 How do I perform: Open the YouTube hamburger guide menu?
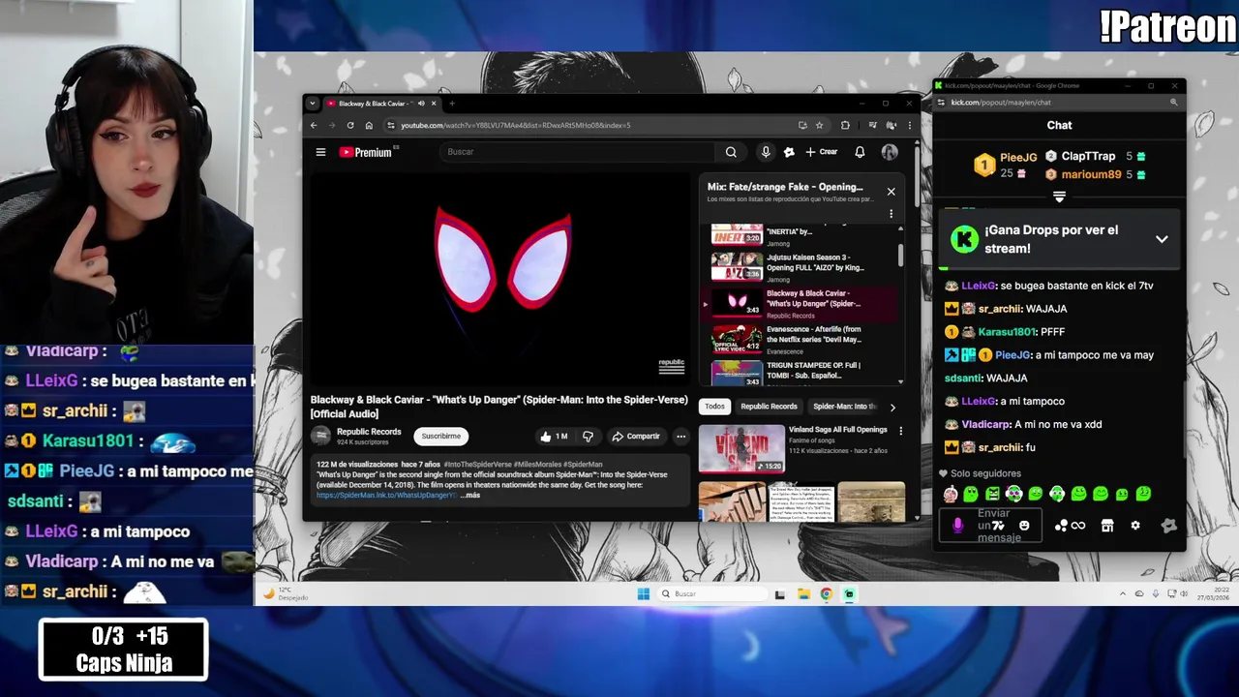point(320,152)
